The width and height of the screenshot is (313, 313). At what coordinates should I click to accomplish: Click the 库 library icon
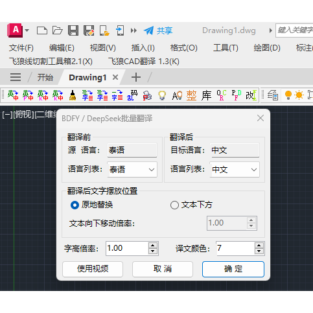(206, 95)
